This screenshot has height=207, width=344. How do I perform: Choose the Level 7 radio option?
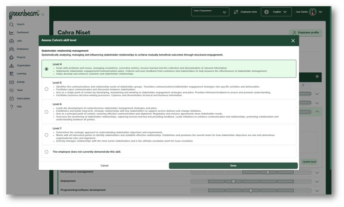47,135
